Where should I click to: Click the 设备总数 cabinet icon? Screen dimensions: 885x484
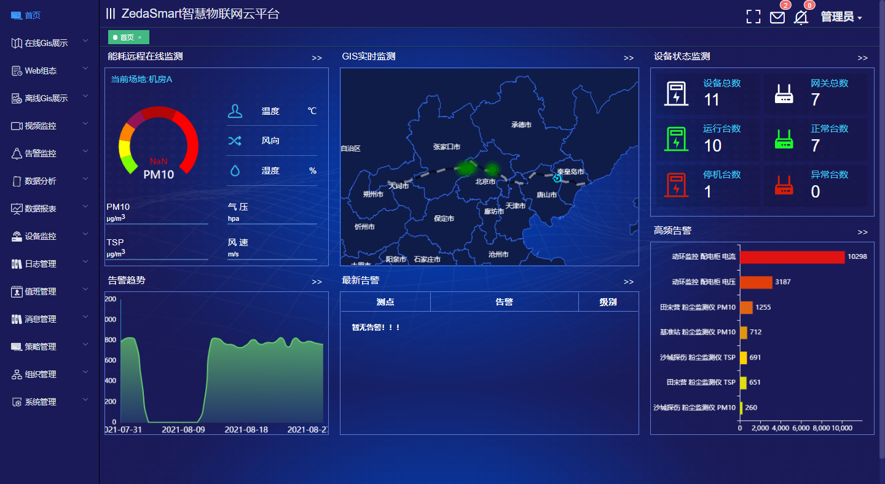pyautogui.click(x=676, y=94)
